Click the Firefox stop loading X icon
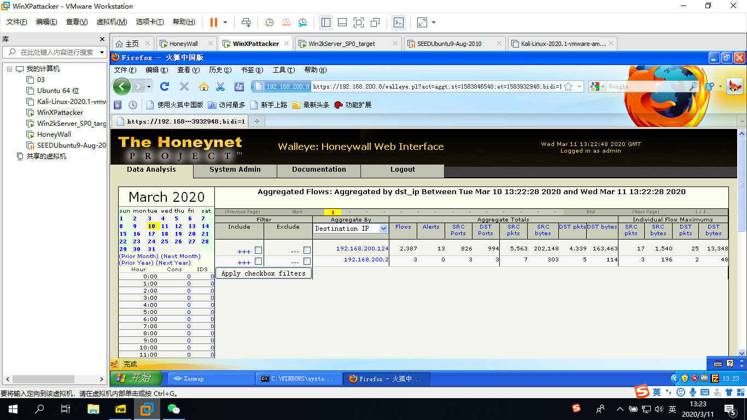The height and width of the screenshot is (420, 747). pyautogui.click(x=184, y=86)
